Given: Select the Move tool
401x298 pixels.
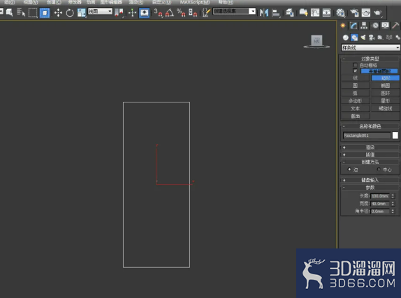Looking at the screenshot, I should click(x=58, y=13).
